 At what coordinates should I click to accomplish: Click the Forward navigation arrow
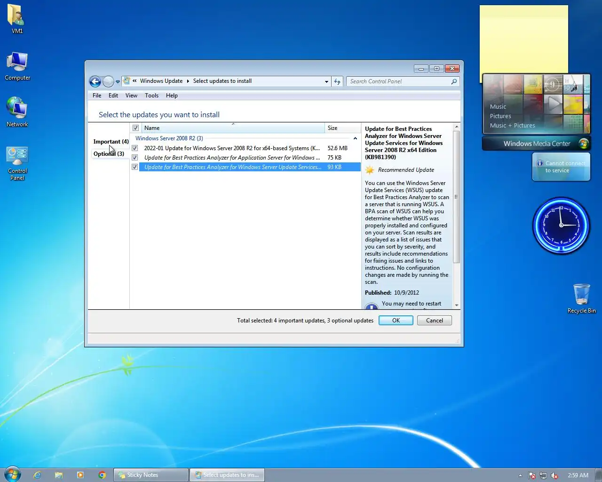[x=108, y=81]
